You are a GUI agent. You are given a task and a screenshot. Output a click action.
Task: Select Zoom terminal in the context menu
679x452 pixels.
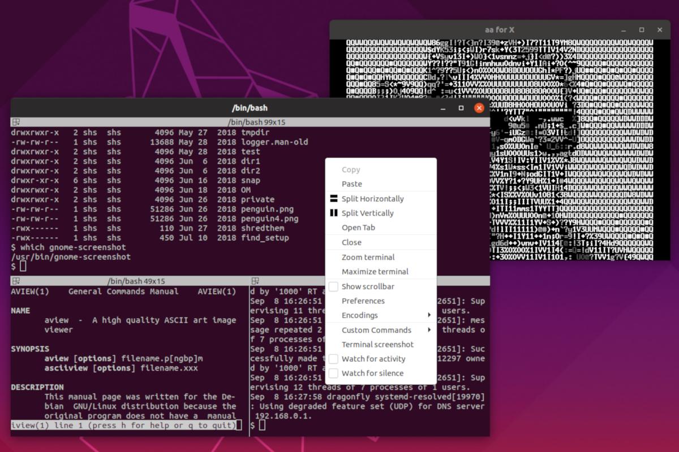(368, 257)
